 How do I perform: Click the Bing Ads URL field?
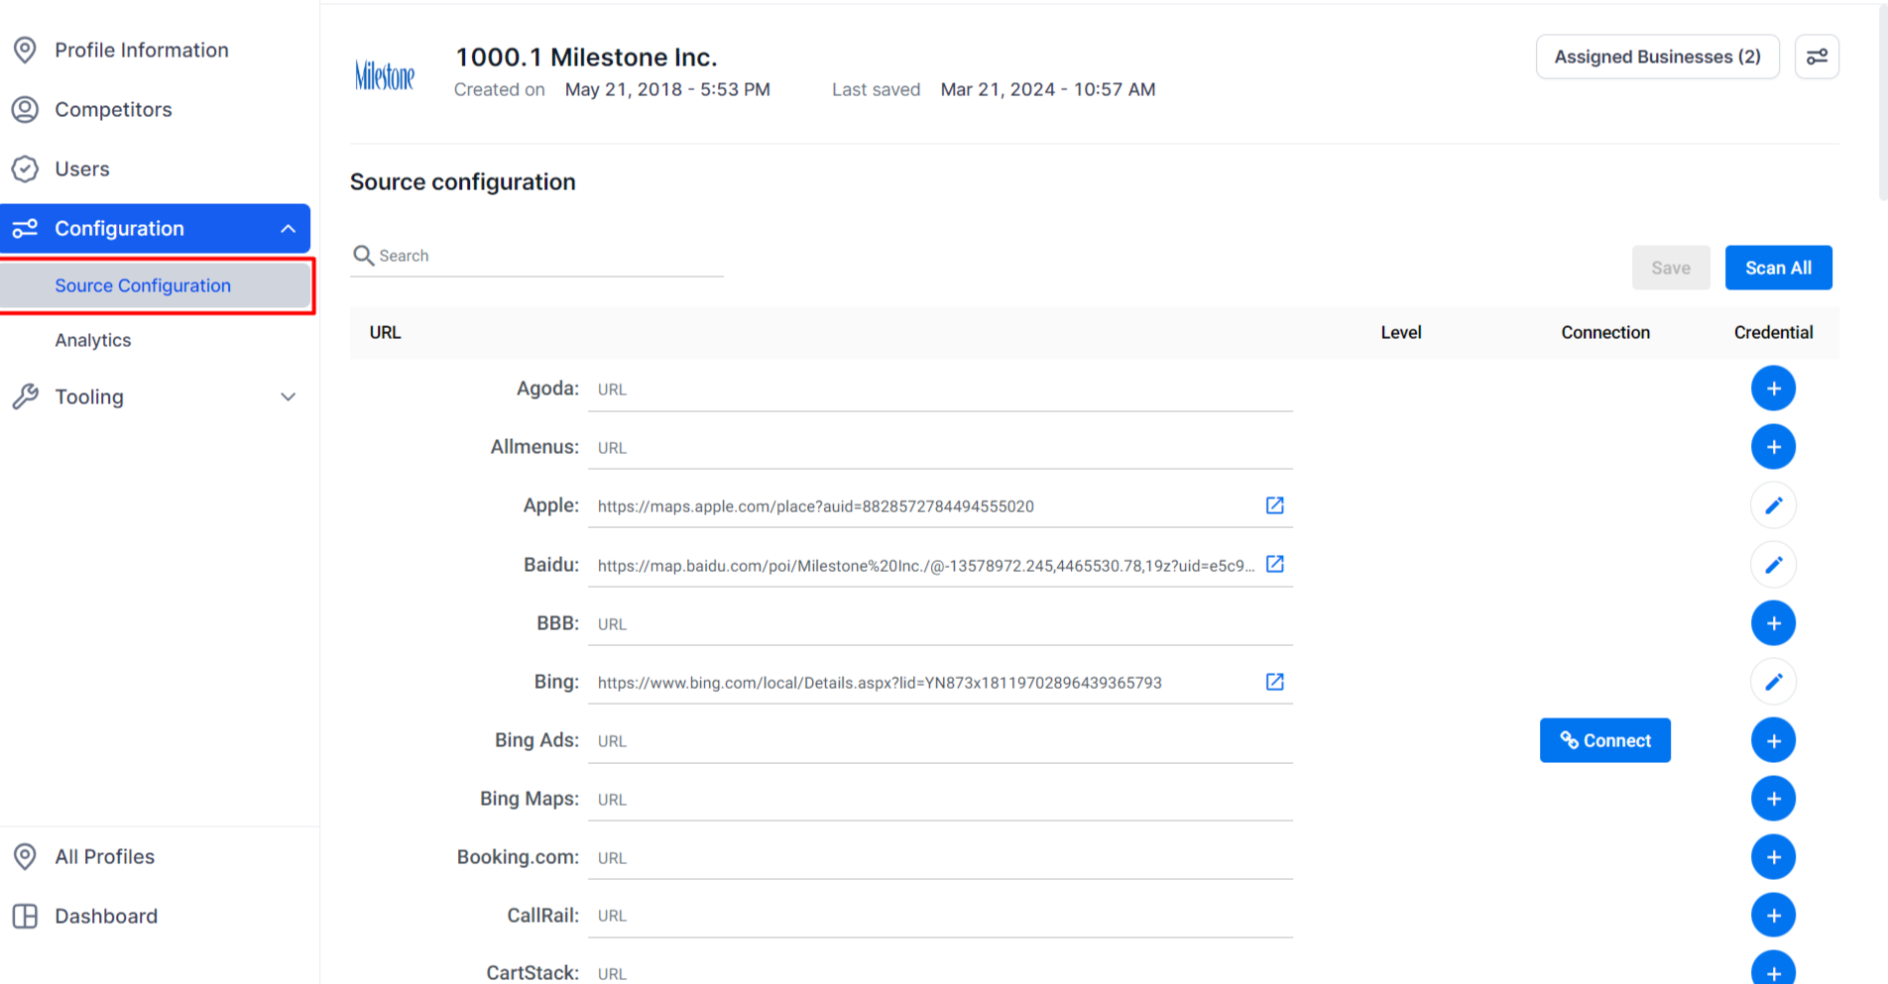point(940,741)
